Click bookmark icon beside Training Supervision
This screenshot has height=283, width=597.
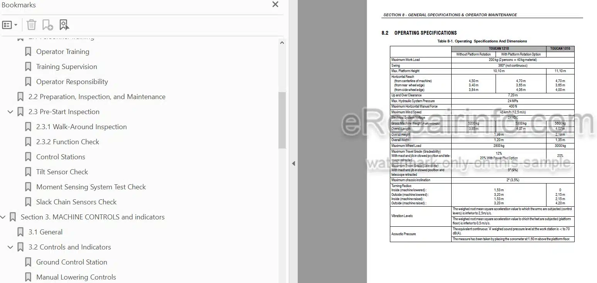28,67
